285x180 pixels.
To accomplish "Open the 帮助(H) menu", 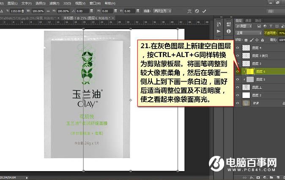I will pos(110,3).
